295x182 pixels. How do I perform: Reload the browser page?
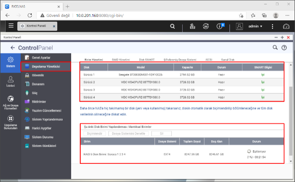[x=30, y=16]
